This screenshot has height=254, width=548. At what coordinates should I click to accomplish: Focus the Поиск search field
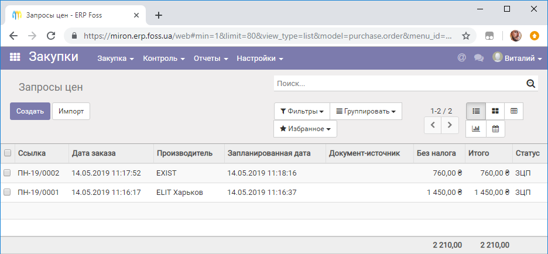click(400, 84)
